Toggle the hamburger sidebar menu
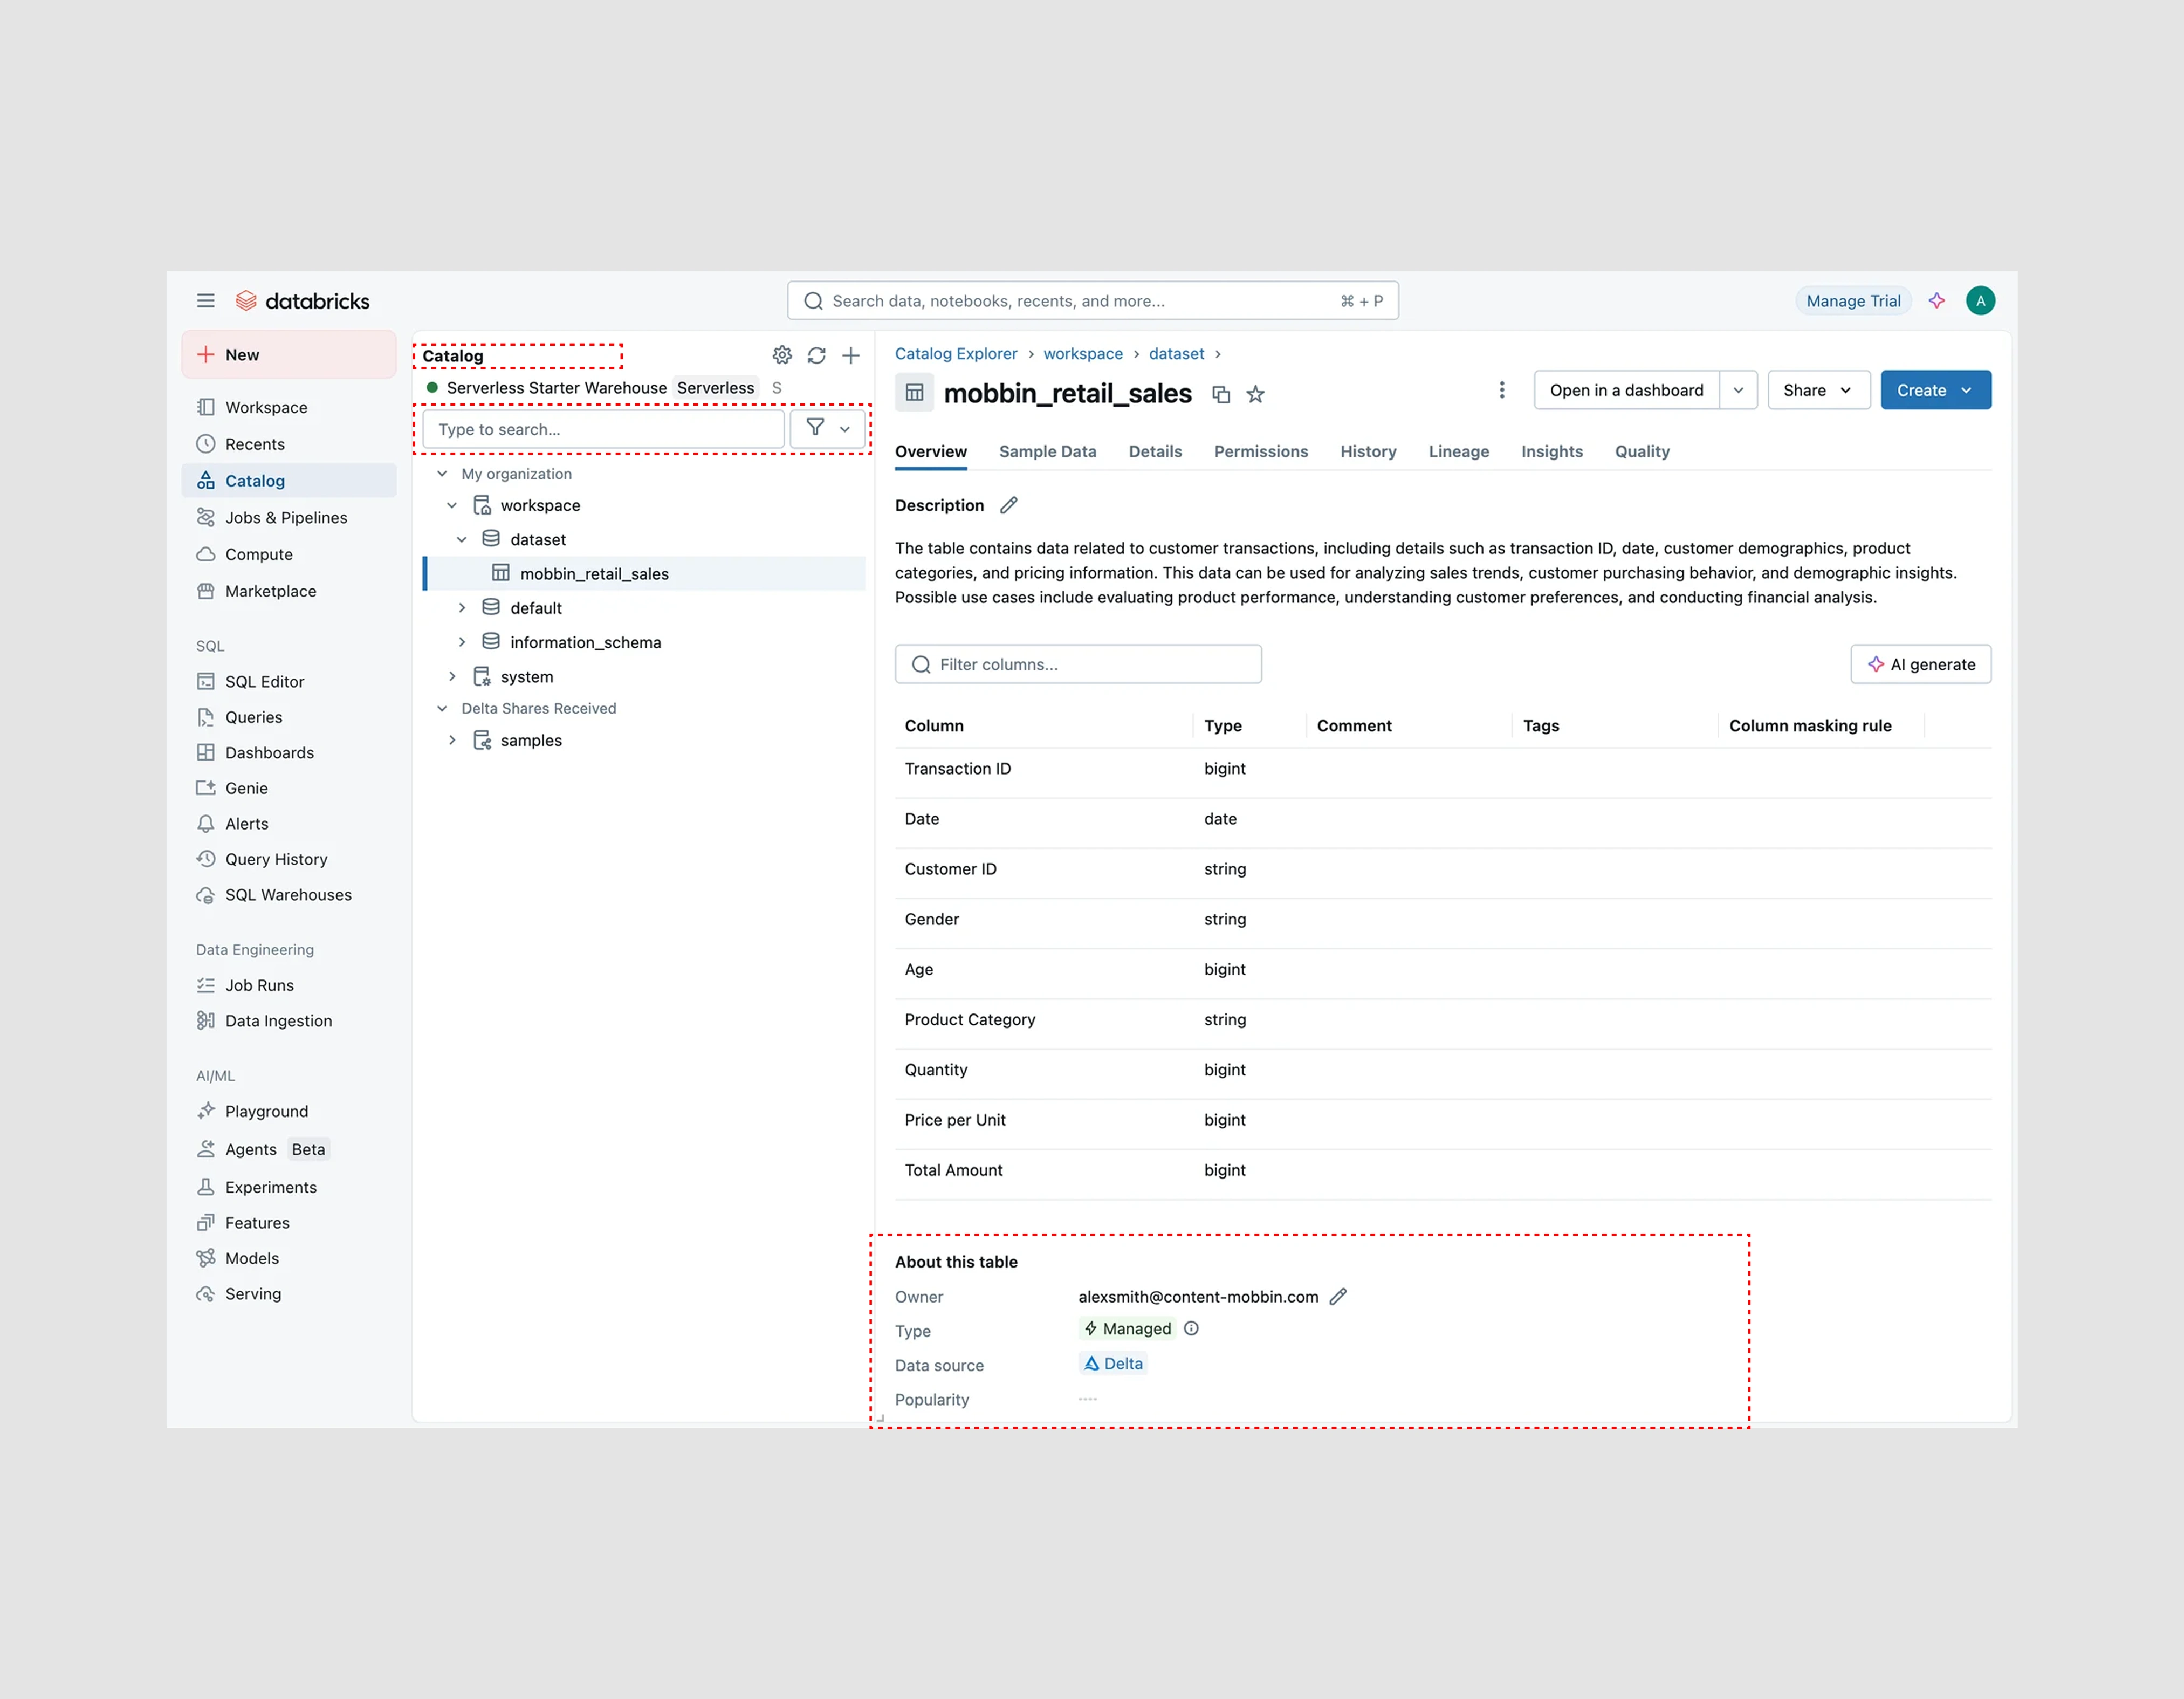The width and height of the screenshot is (2184, 1699). [x=205, y=301]
